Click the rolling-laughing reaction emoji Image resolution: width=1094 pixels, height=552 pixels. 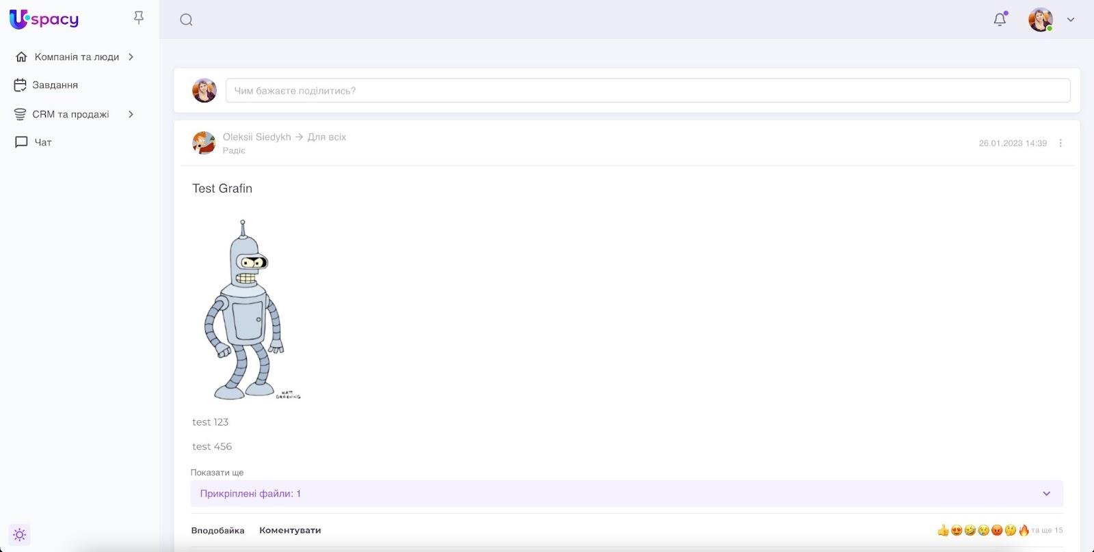pyautogui.click(x=970, y=530)
